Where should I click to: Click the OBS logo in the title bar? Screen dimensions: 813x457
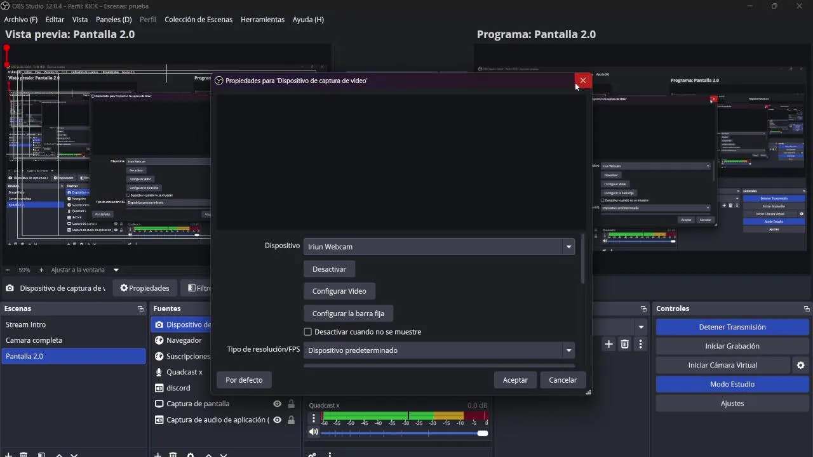6,6
